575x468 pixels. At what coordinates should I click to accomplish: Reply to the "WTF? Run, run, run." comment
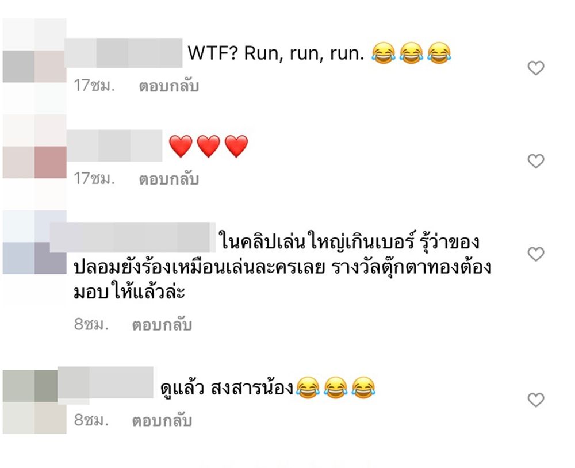[168, 86]
